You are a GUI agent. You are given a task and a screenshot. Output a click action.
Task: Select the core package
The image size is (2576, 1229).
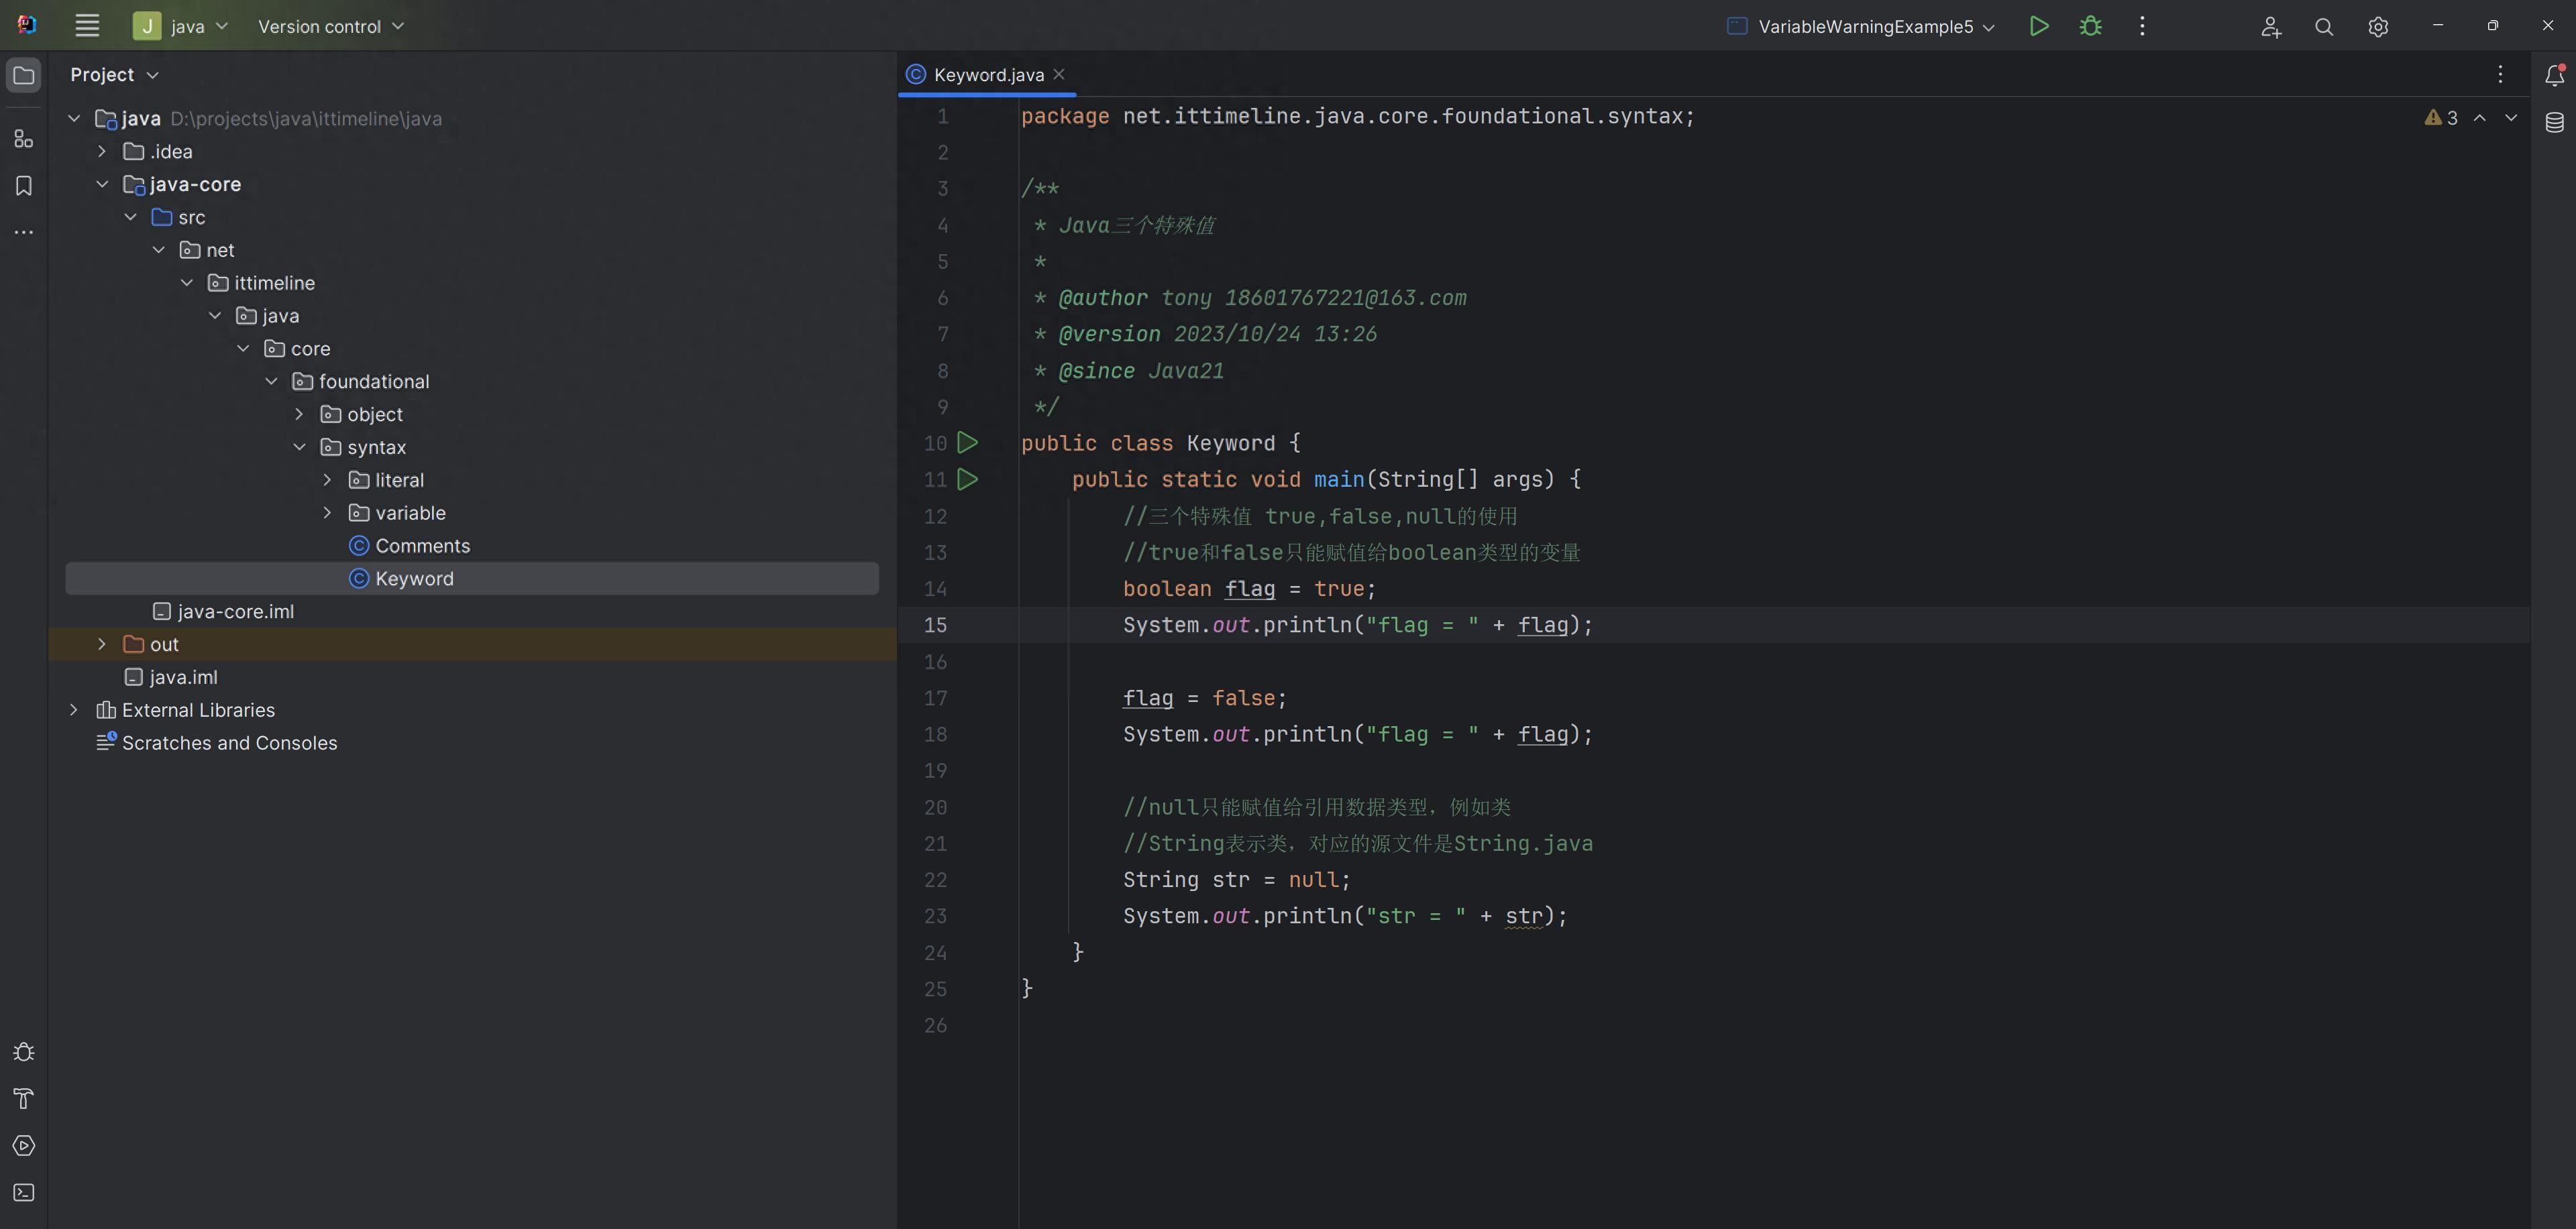(297, 349)
